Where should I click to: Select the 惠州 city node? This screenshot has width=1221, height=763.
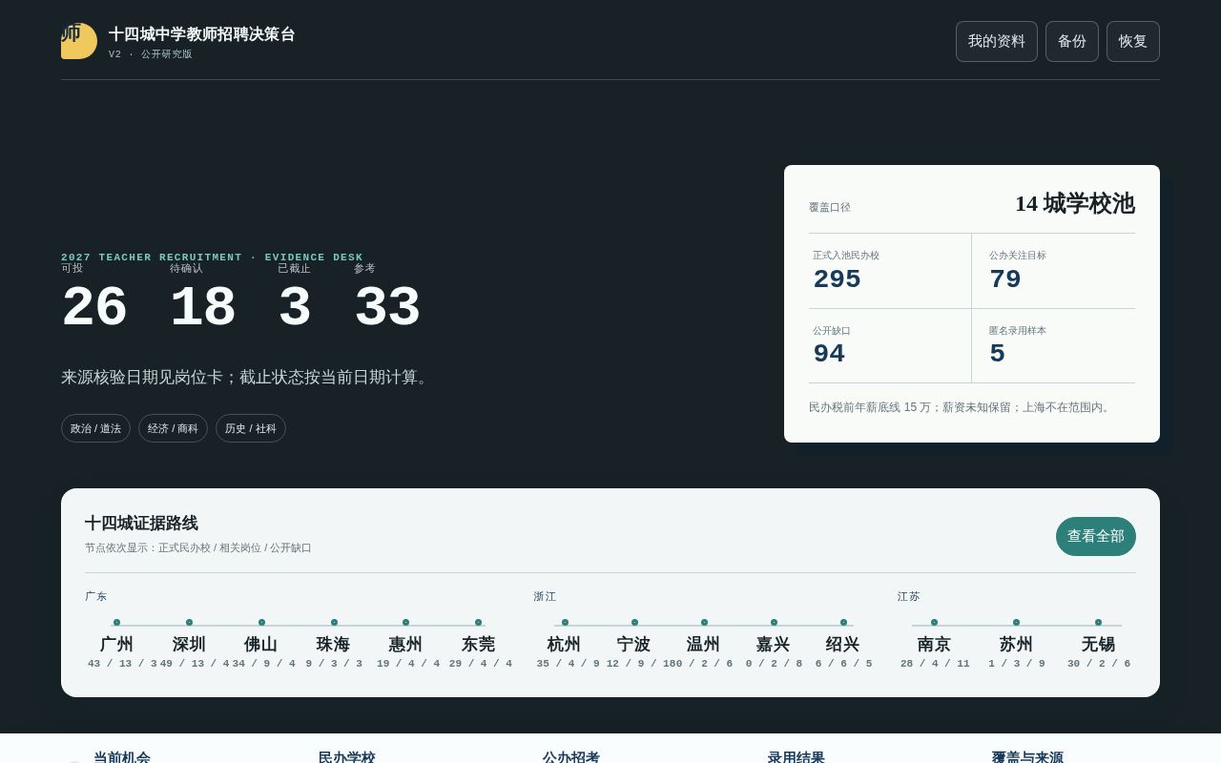406,644
